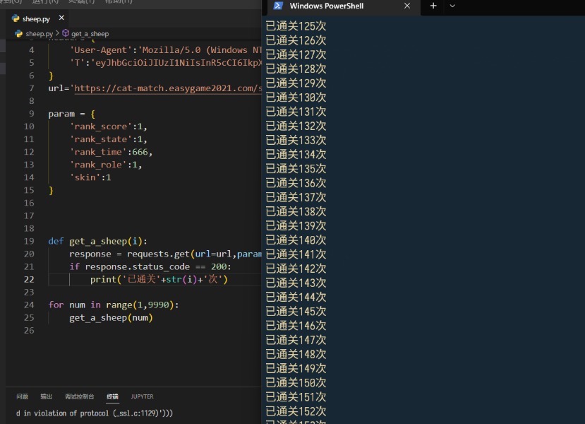Viewport: 585px width, 424px height.
Task: Click line number 22 in the gutter
Action: pos(28,279)
